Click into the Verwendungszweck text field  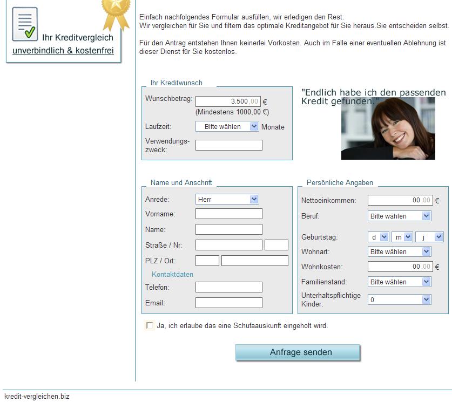tap(228, 145)
